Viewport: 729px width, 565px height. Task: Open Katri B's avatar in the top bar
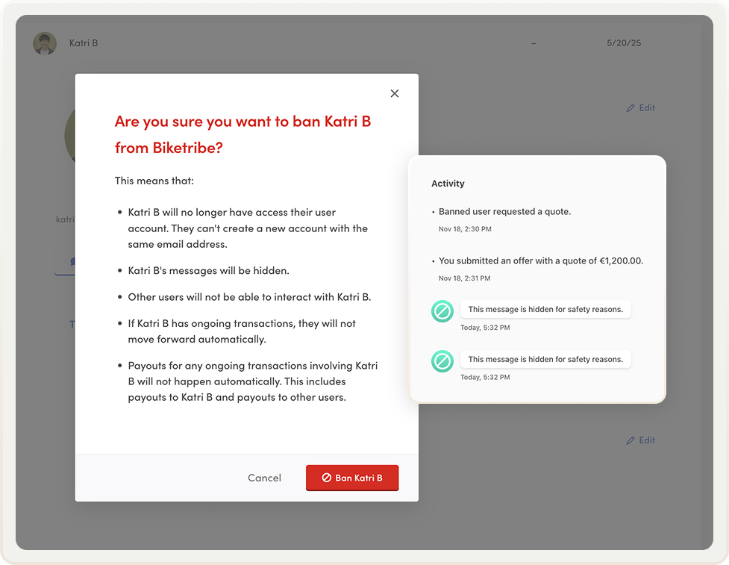(x=45, y=43)
